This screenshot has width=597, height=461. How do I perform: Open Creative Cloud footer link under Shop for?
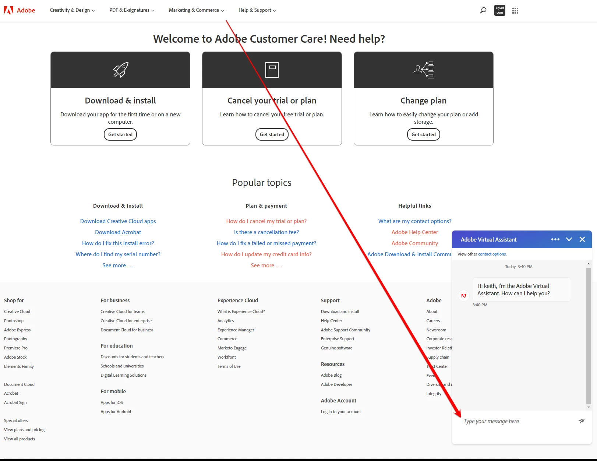tap(17, 312)
